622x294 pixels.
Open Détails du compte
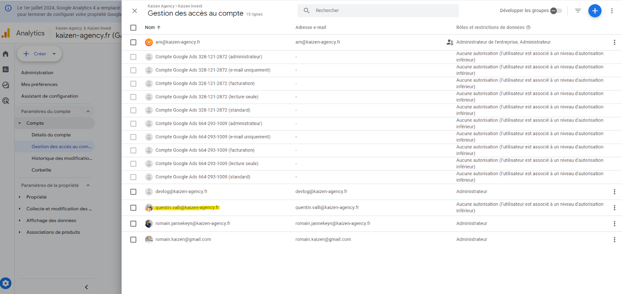[51, 135]
